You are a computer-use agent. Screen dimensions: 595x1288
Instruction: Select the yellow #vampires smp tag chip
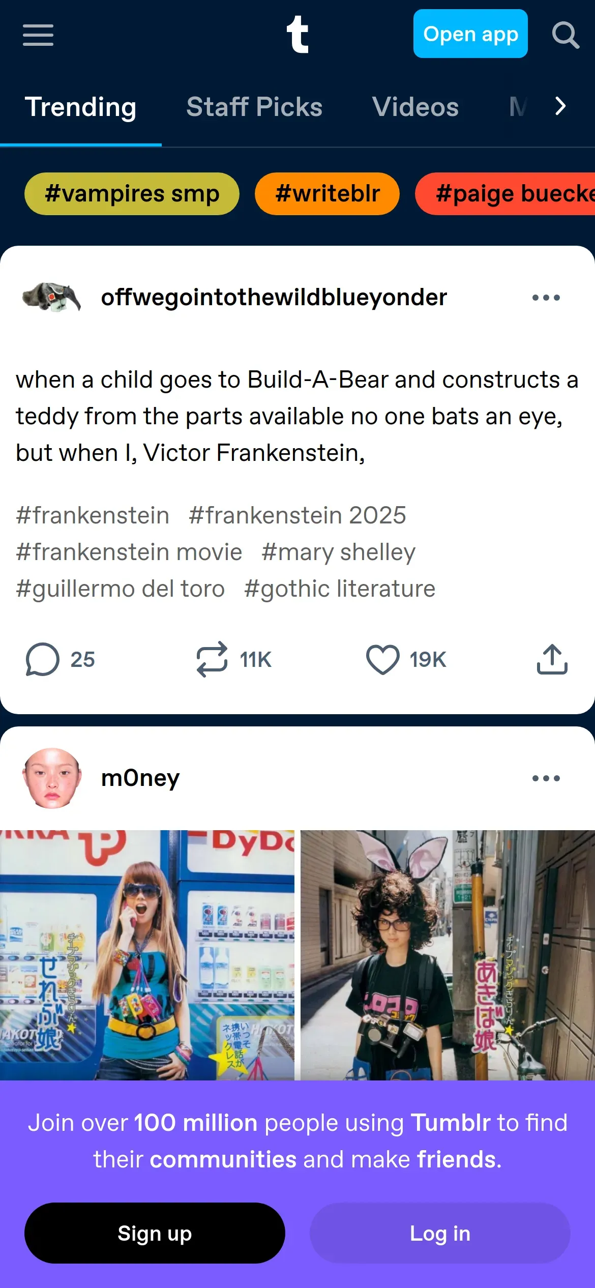[x=132, y=194]
